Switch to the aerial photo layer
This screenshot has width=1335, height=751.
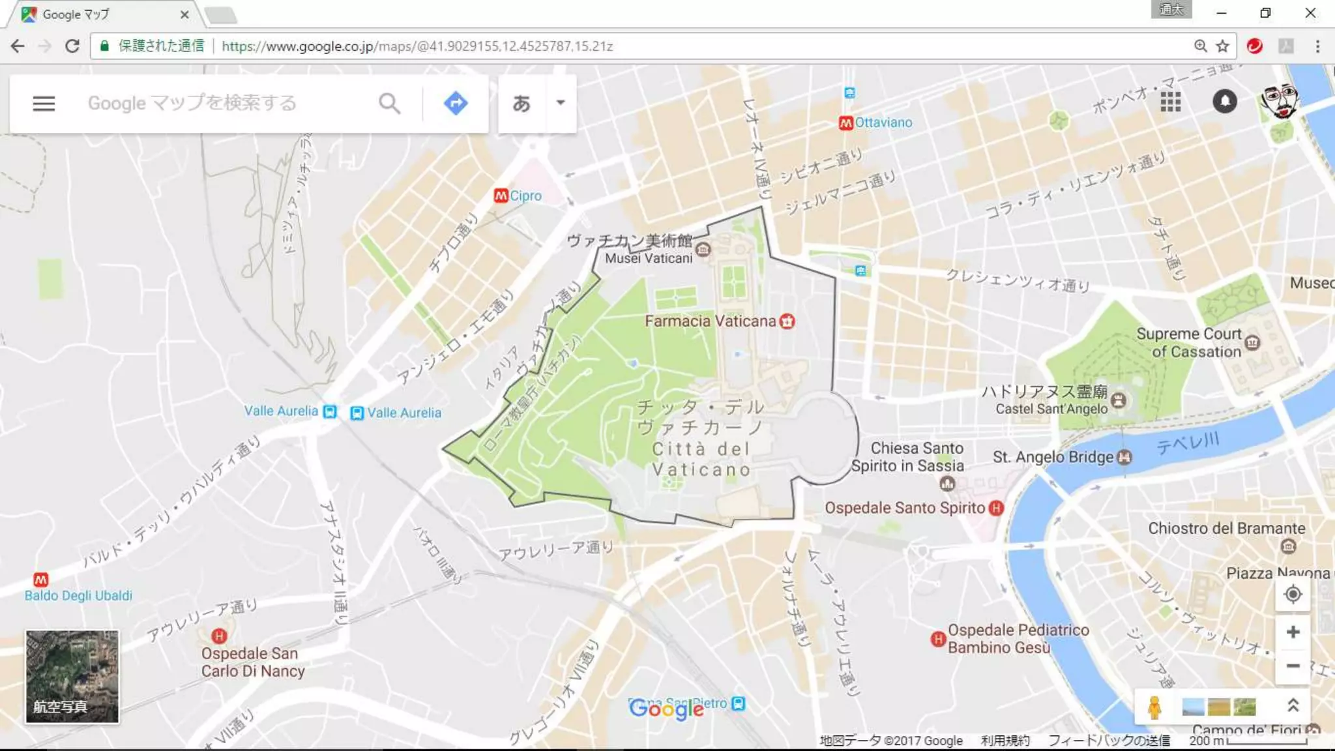[x=72, y=676]
